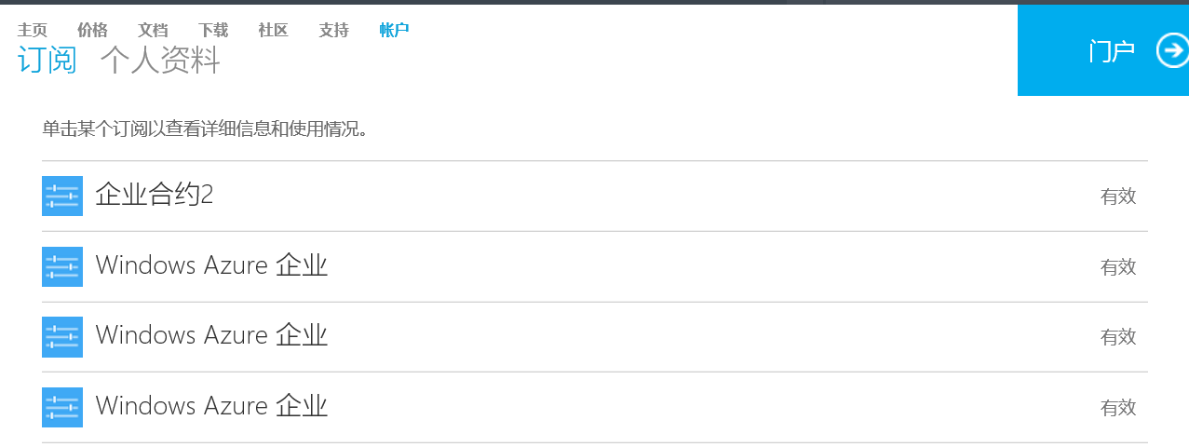The image size is (1189, 447).
Task: Click the circled arrow icon on 门户
Action: click(x=1172, y=51)
